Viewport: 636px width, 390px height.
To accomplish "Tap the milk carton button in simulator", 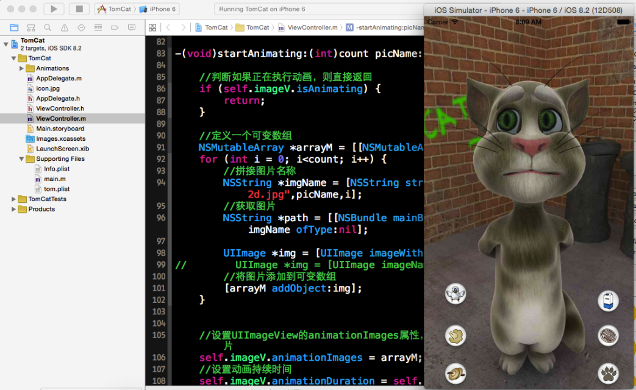I will pos(608,301).
